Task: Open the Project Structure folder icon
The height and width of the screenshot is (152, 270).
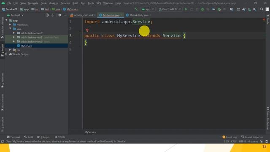Action: pyautogui.click(x=232, y=9)
